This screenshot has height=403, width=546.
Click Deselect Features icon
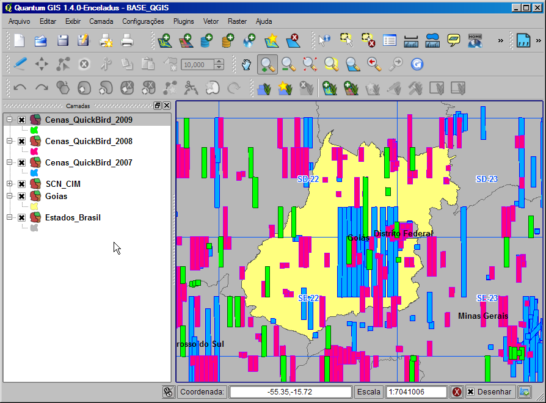(368, 40)
